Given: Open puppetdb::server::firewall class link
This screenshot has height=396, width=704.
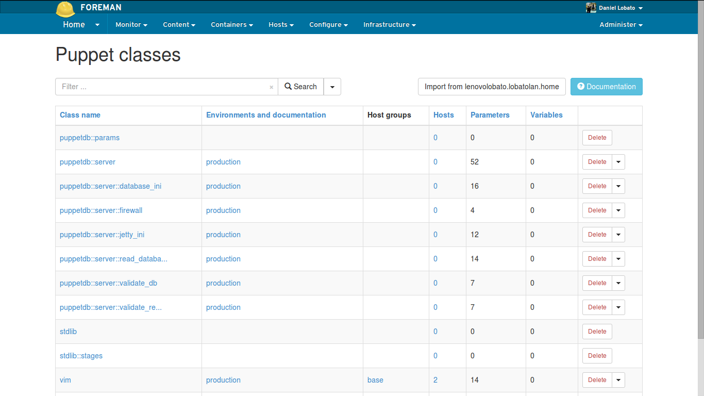Looking at the screenshot, I should 101,210.
